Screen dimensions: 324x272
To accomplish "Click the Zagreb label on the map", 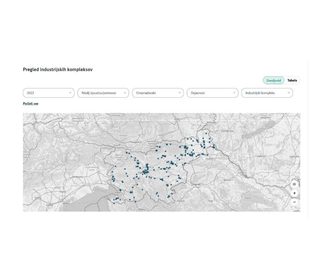I will pyautogui.click(x=196, y=184).
